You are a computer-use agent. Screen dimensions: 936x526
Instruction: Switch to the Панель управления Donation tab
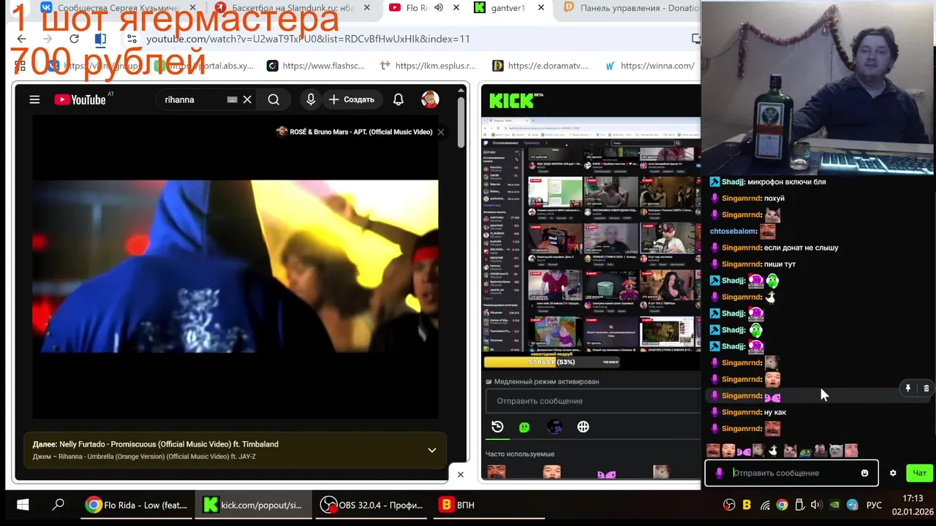coord(630,8)
